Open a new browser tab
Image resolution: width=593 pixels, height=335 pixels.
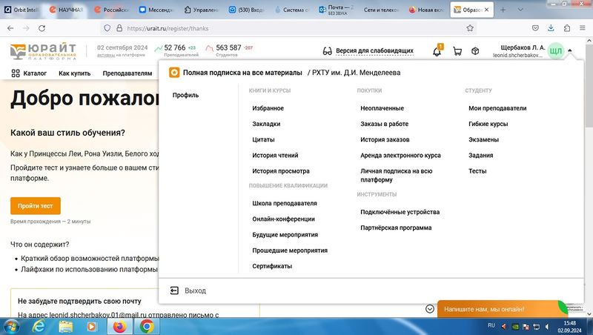coord(503,10)
